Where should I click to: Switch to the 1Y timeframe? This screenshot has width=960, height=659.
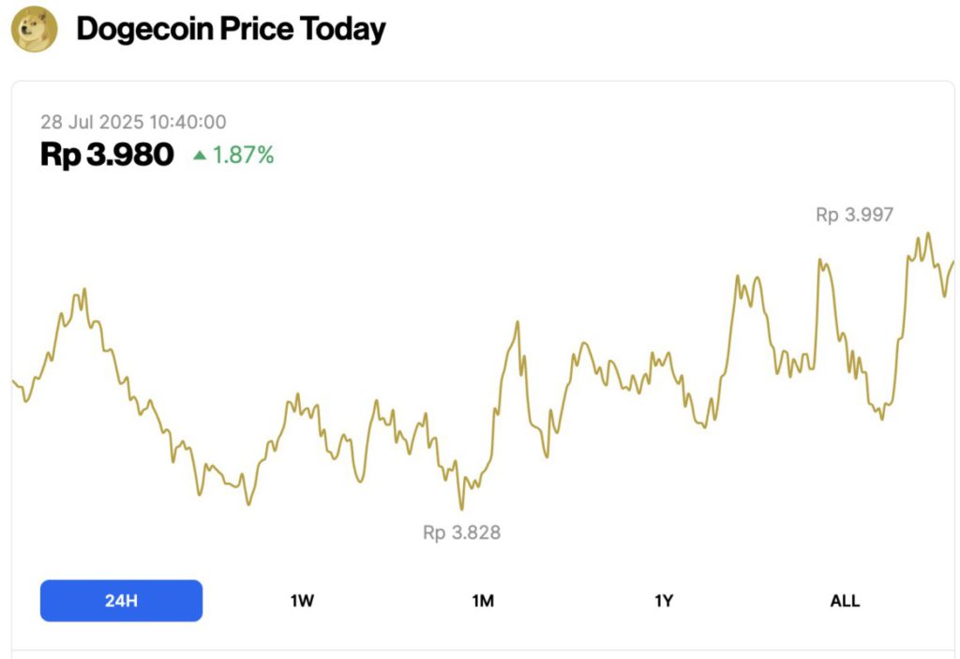click(x=664, y=600)
